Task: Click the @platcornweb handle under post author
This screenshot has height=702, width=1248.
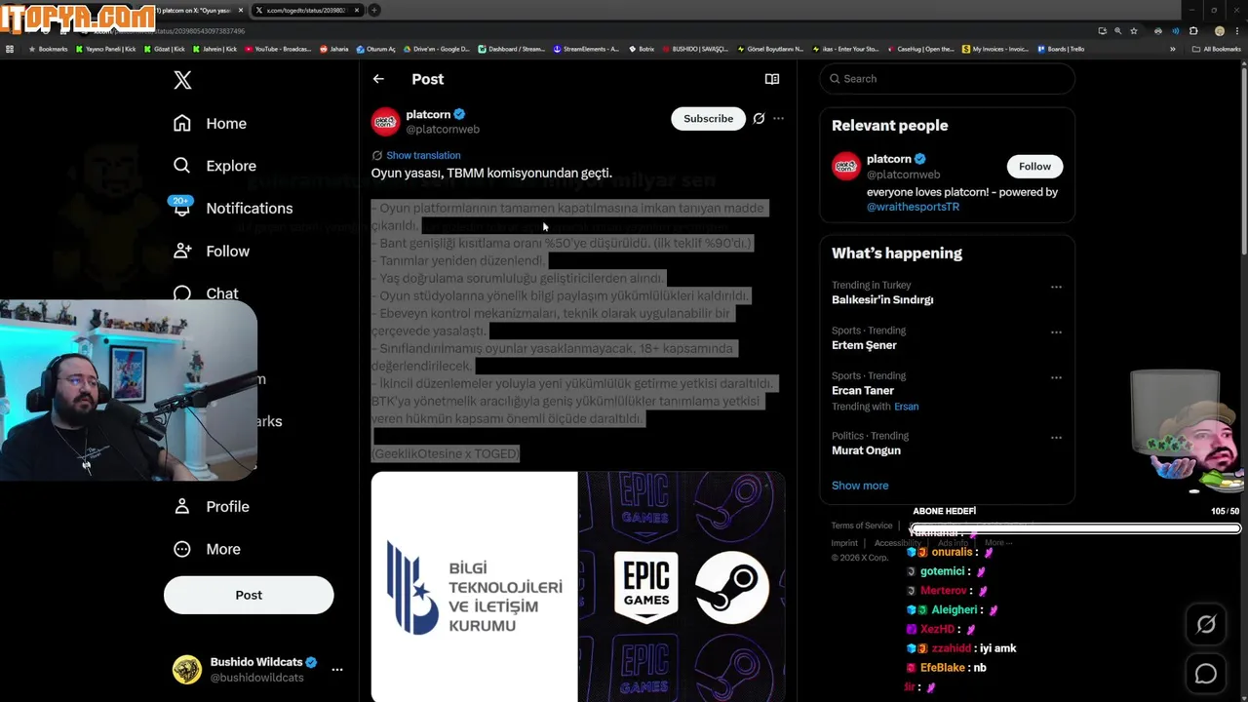Action: (x=443, y=129)
